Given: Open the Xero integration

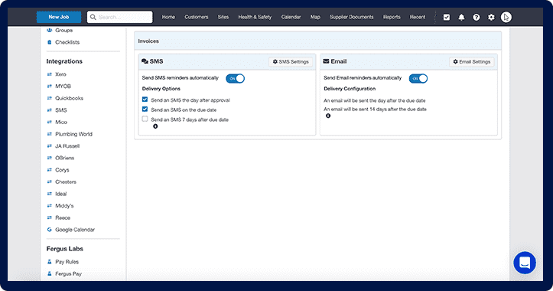Looking at the screenshot, I should [60, 74].
